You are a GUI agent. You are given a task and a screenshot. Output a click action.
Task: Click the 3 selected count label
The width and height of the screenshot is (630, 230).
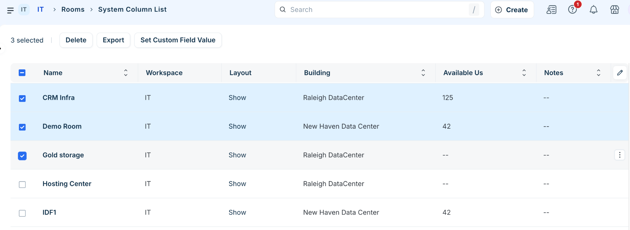(27, 40)
